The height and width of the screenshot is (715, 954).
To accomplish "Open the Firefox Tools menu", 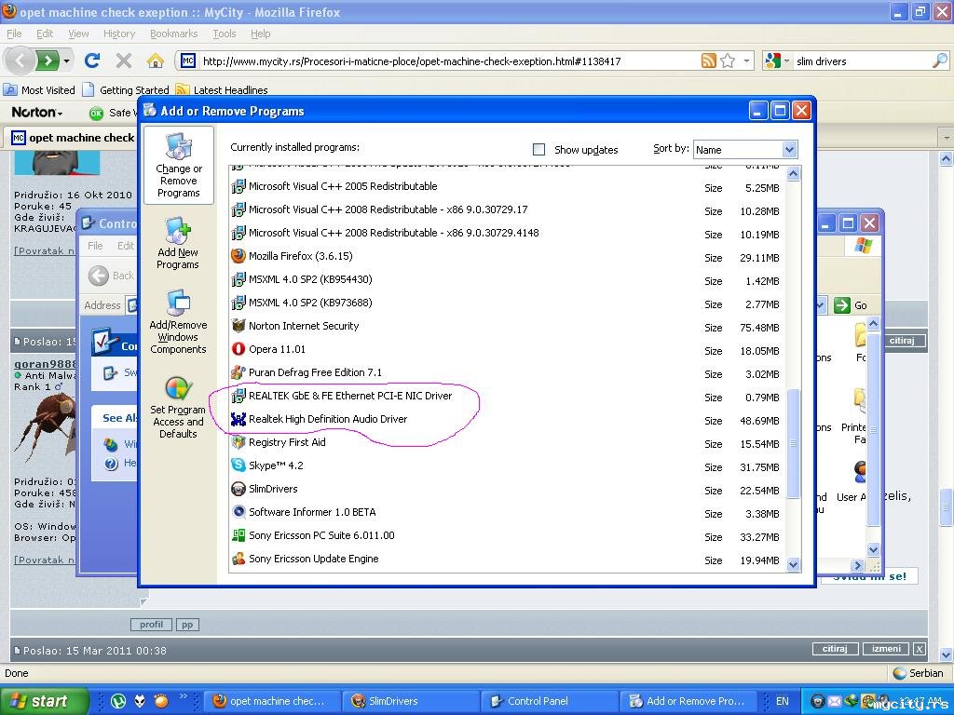I will 224,34.
